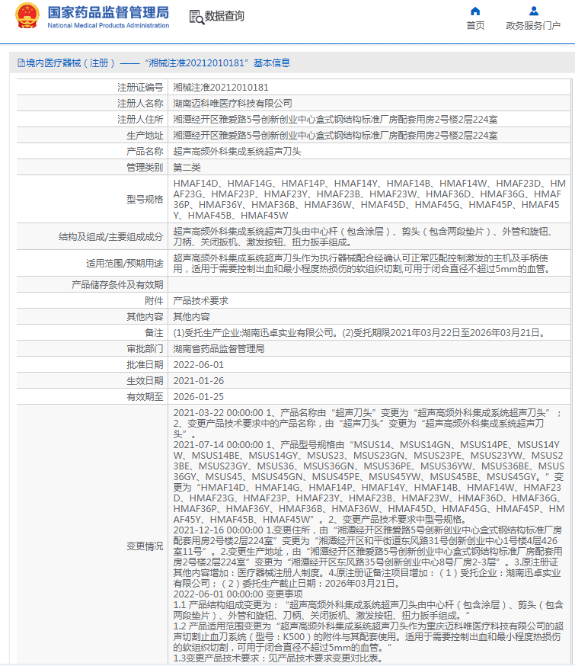The image size is (575, 666).
Task: Go to 首页 link
Action: [x=475, y=26]
